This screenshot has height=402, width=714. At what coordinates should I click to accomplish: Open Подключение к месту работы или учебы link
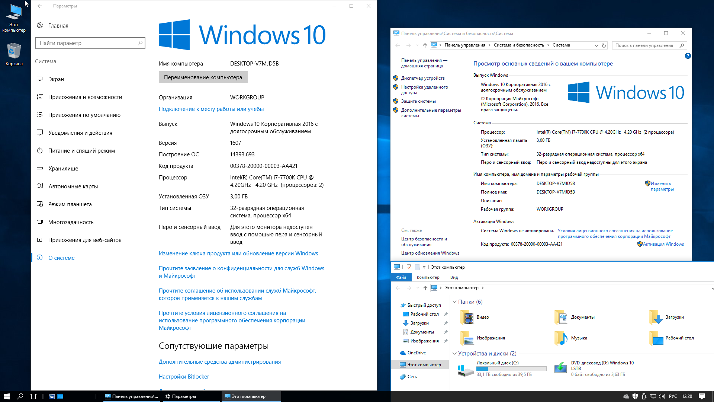tap(211, 109)
